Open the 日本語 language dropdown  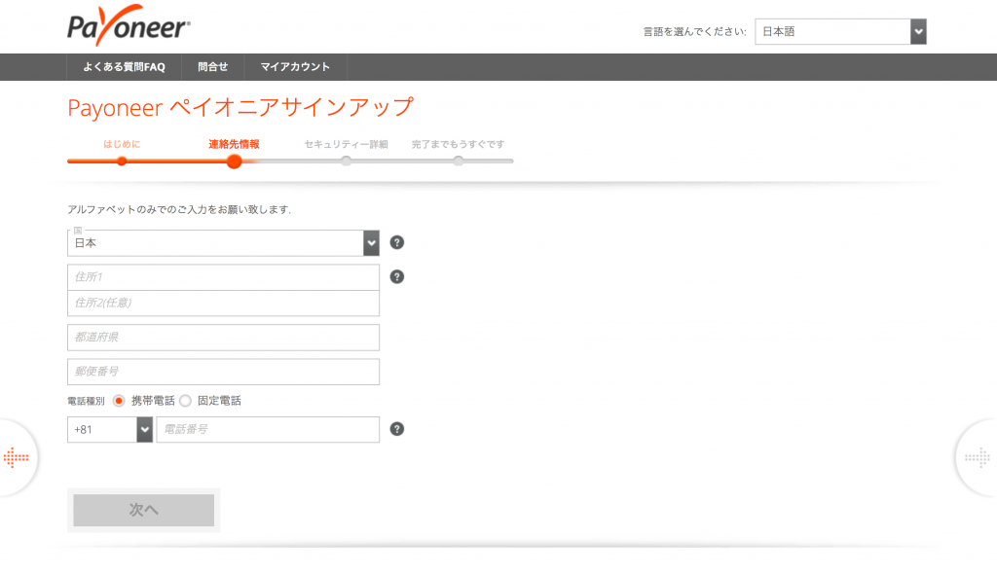[x=840, y=32]
